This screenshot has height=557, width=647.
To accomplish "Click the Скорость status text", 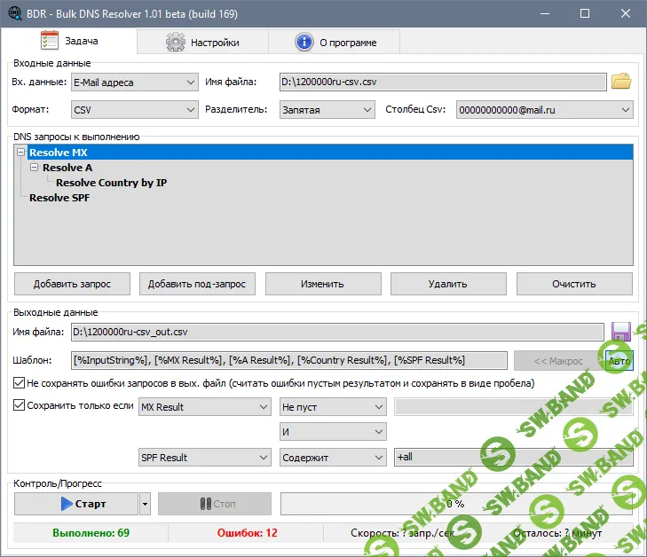I will pyautogui.click(x=402, y=533).
